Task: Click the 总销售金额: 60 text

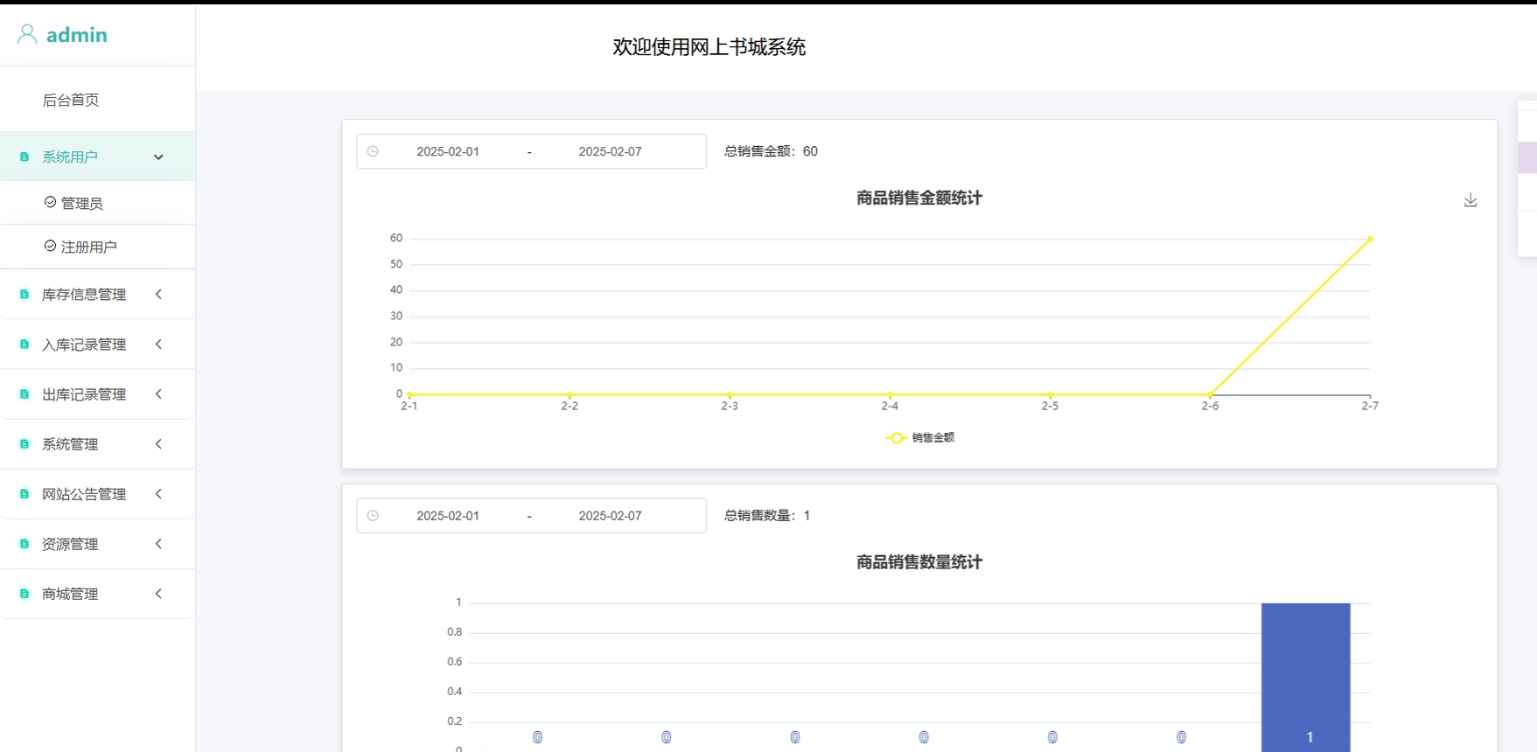Action: coord(771,151)
